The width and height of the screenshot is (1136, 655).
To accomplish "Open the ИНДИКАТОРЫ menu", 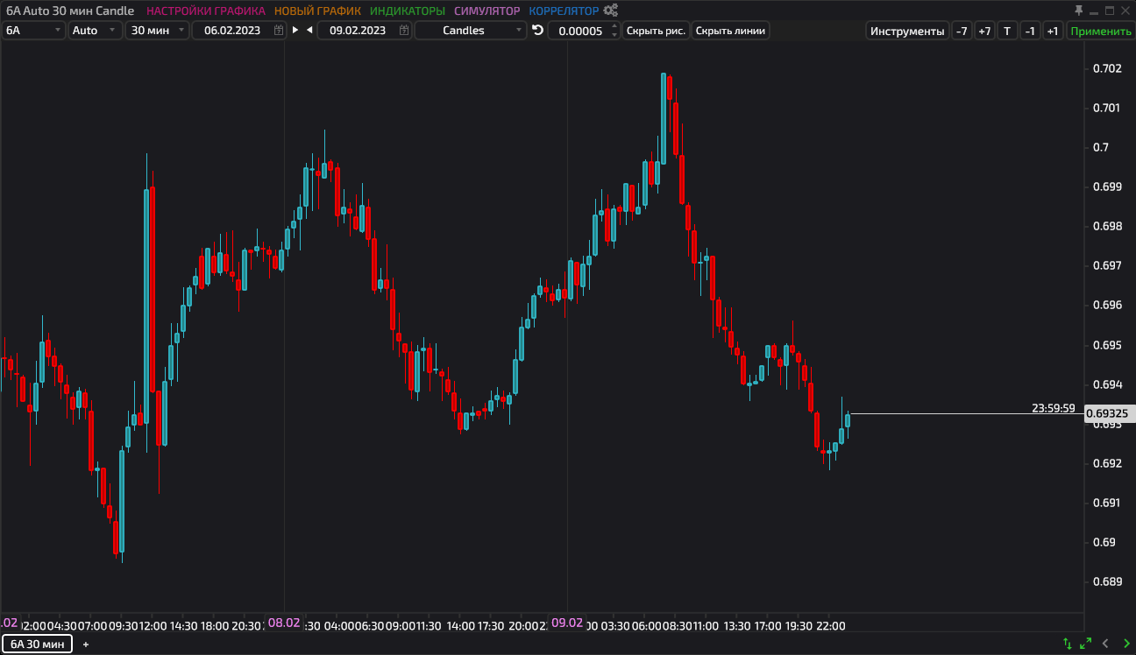I will [408, 11].
